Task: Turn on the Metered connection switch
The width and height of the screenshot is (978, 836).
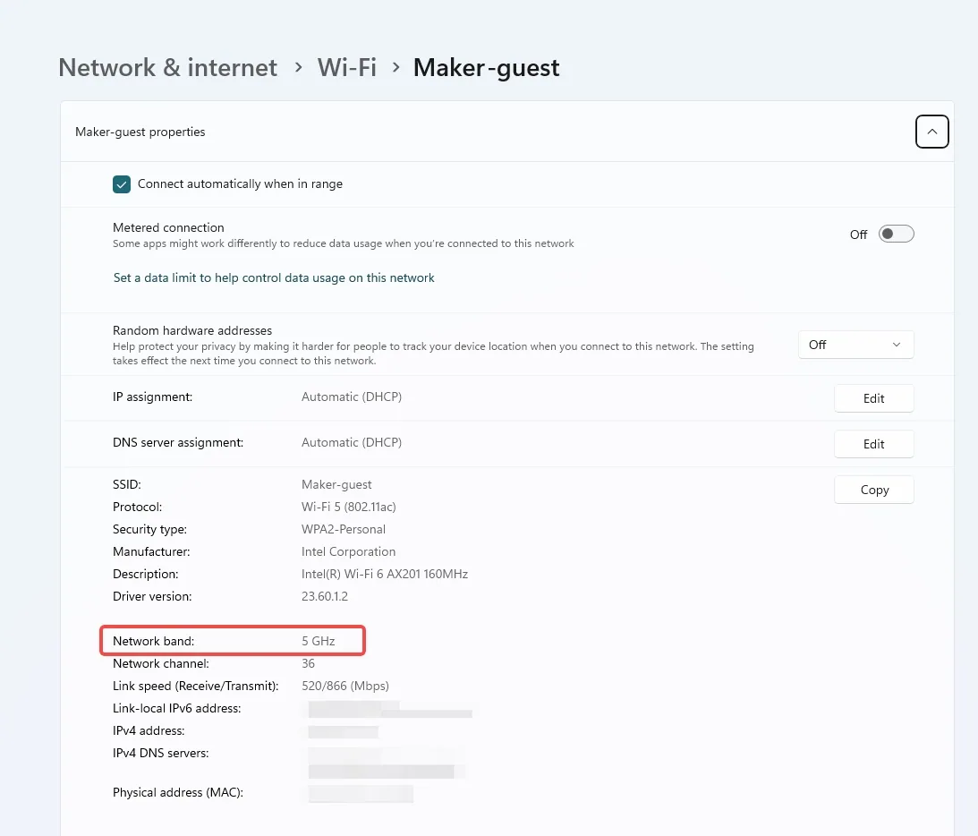Action: pos(897,234)
